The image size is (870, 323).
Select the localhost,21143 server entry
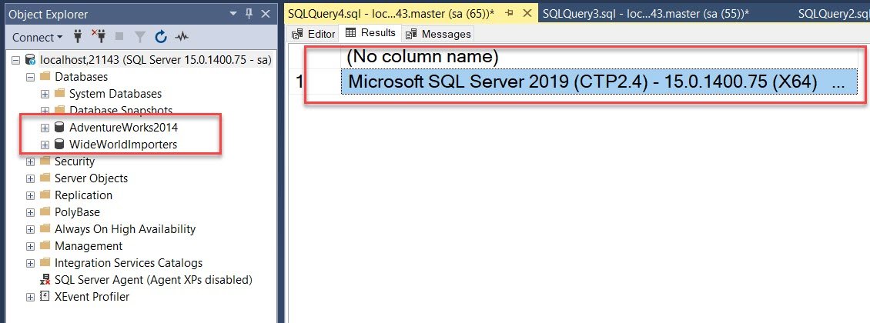coord(156,60)
